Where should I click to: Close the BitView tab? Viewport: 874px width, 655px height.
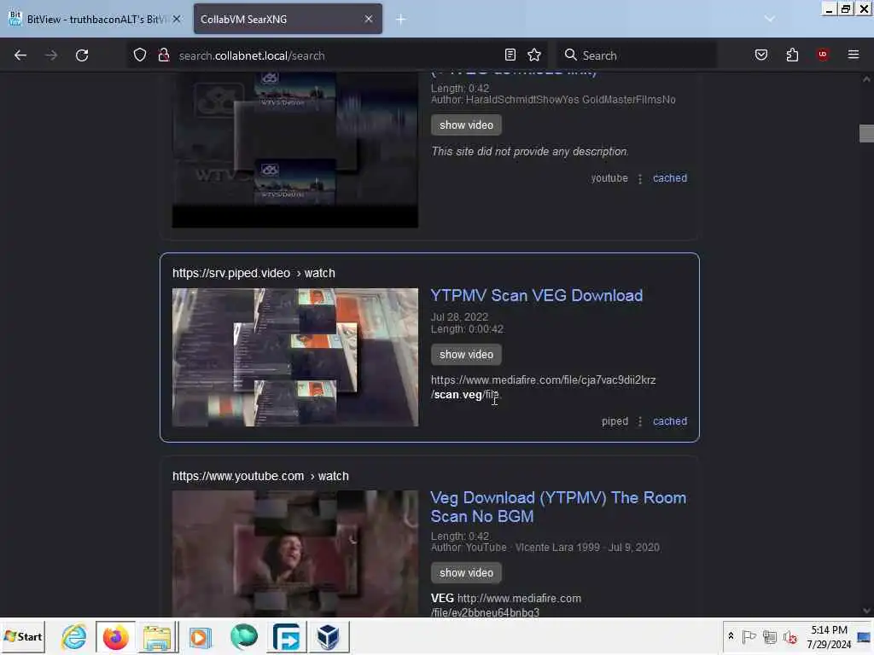coord(177,19)
